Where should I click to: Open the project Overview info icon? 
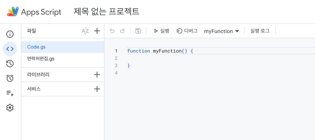click(10, 34)
